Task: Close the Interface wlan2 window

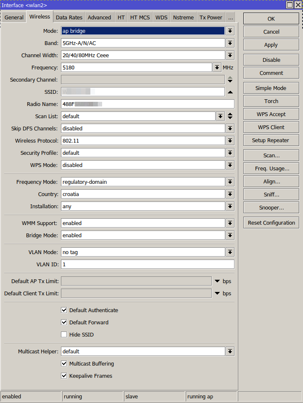Action: coord(298,5)
